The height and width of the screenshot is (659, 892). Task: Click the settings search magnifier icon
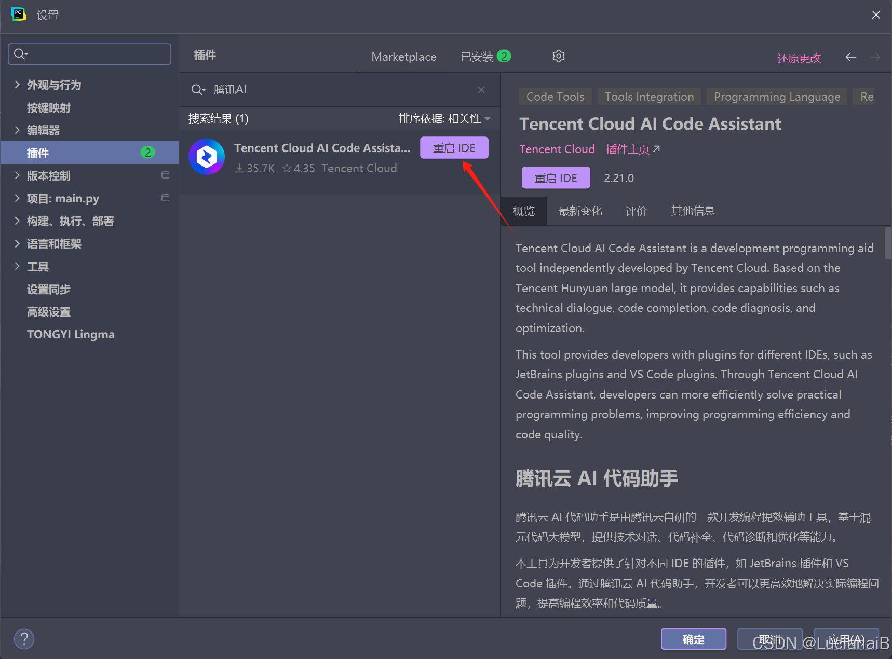coord(21,54)
